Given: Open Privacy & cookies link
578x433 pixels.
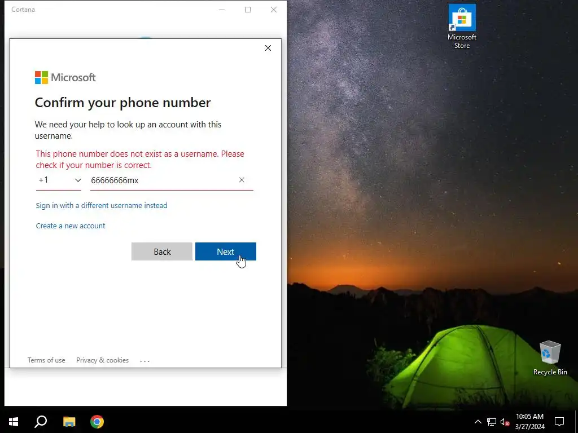Looking at the screenshot, I should pos(103,360).
